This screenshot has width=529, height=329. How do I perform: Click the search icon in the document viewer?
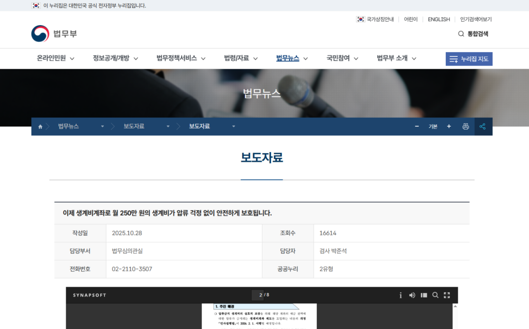pyautogui.click(x=435, y=295)
